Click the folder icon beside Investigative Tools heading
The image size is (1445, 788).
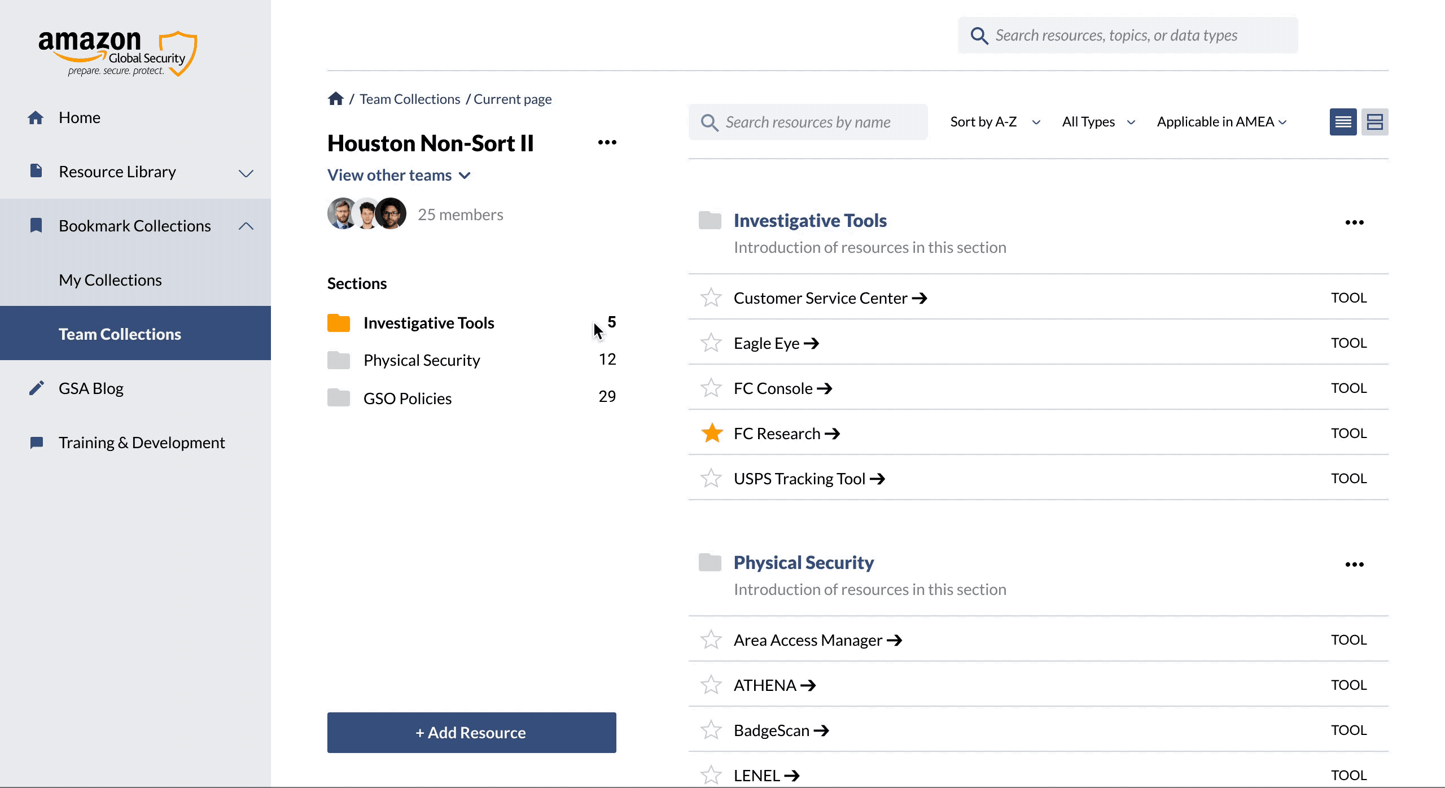click(x=710, y=220)
